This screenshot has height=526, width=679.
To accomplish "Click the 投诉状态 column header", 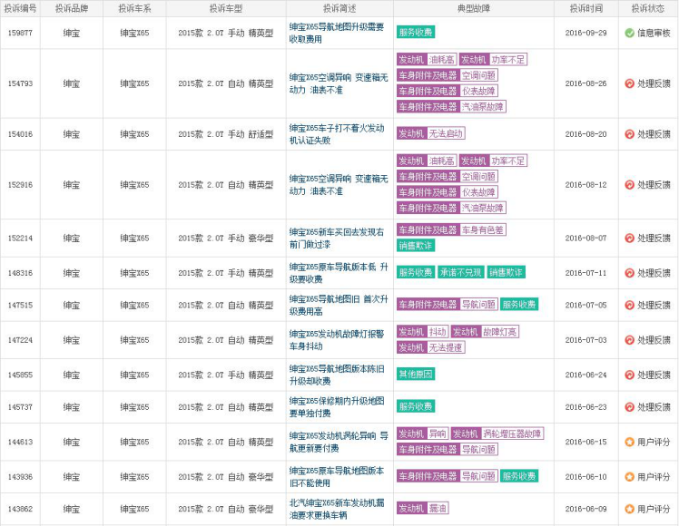I will [648, 8].
